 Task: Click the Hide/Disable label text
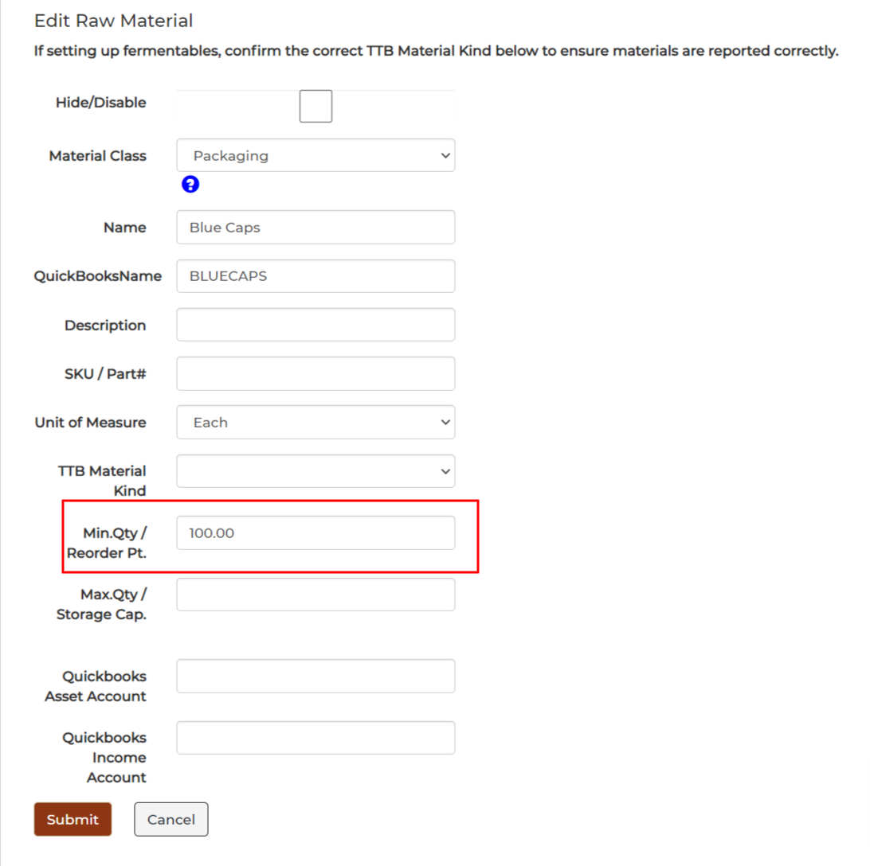(x=101, y=103)
